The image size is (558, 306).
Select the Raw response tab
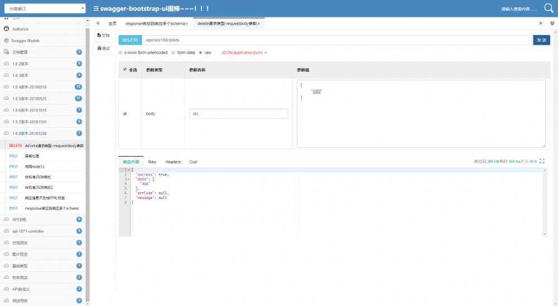pyautogui.click(x=152, y=162)
